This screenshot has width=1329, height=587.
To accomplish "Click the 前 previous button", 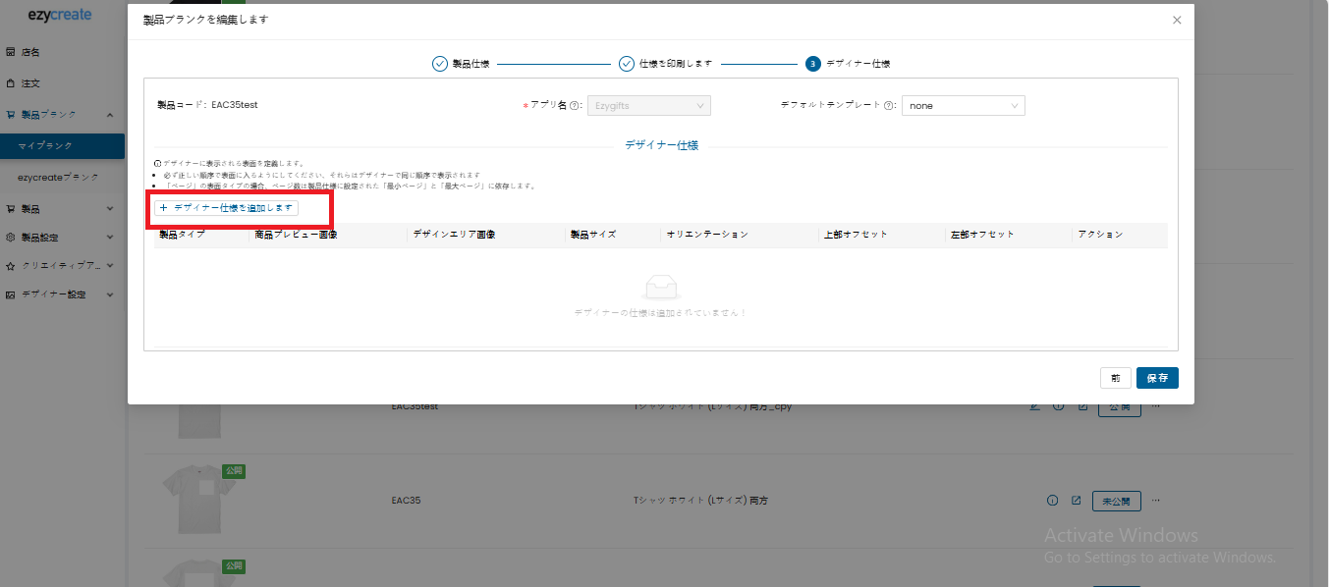I will tap(1115, 378).
